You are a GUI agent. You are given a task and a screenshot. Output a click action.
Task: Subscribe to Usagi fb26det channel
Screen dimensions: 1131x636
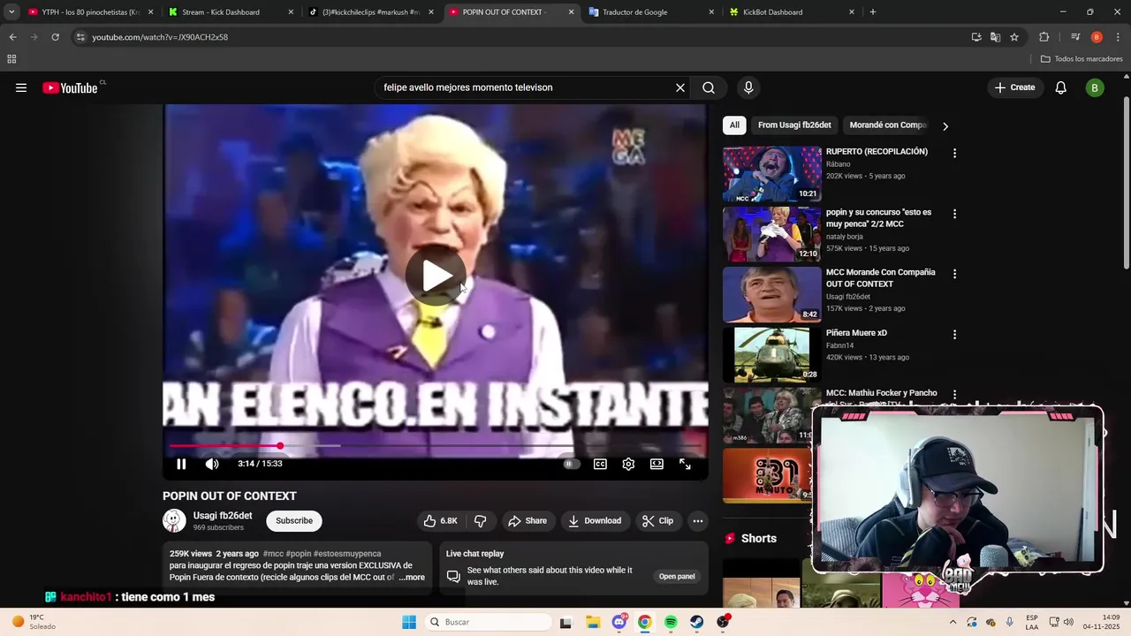click(x=294, y=521)
